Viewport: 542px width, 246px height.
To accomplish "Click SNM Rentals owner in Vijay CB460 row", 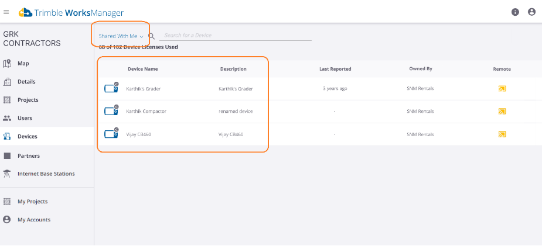I will click(420, 134).
